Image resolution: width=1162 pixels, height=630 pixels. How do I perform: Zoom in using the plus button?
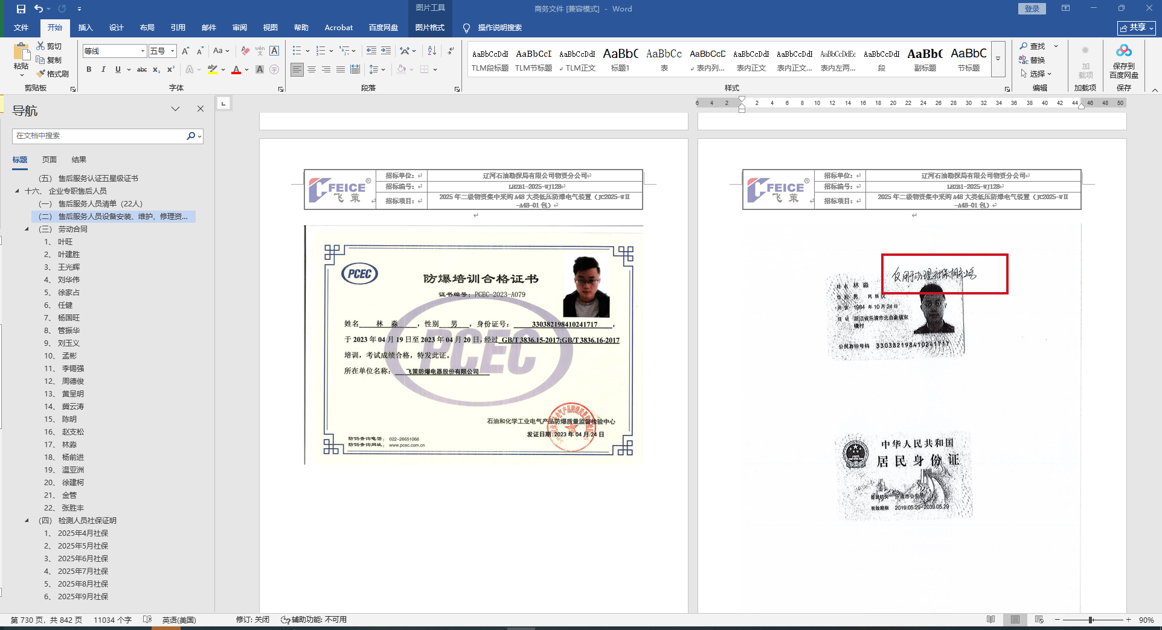point(1128,620)
